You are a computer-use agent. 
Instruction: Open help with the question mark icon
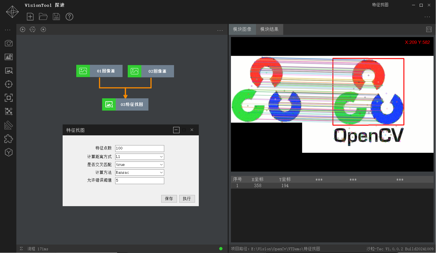coord(69,17)
